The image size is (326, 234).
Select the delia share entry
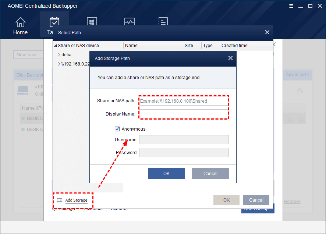pyautogui.click(x=66, y=55)
